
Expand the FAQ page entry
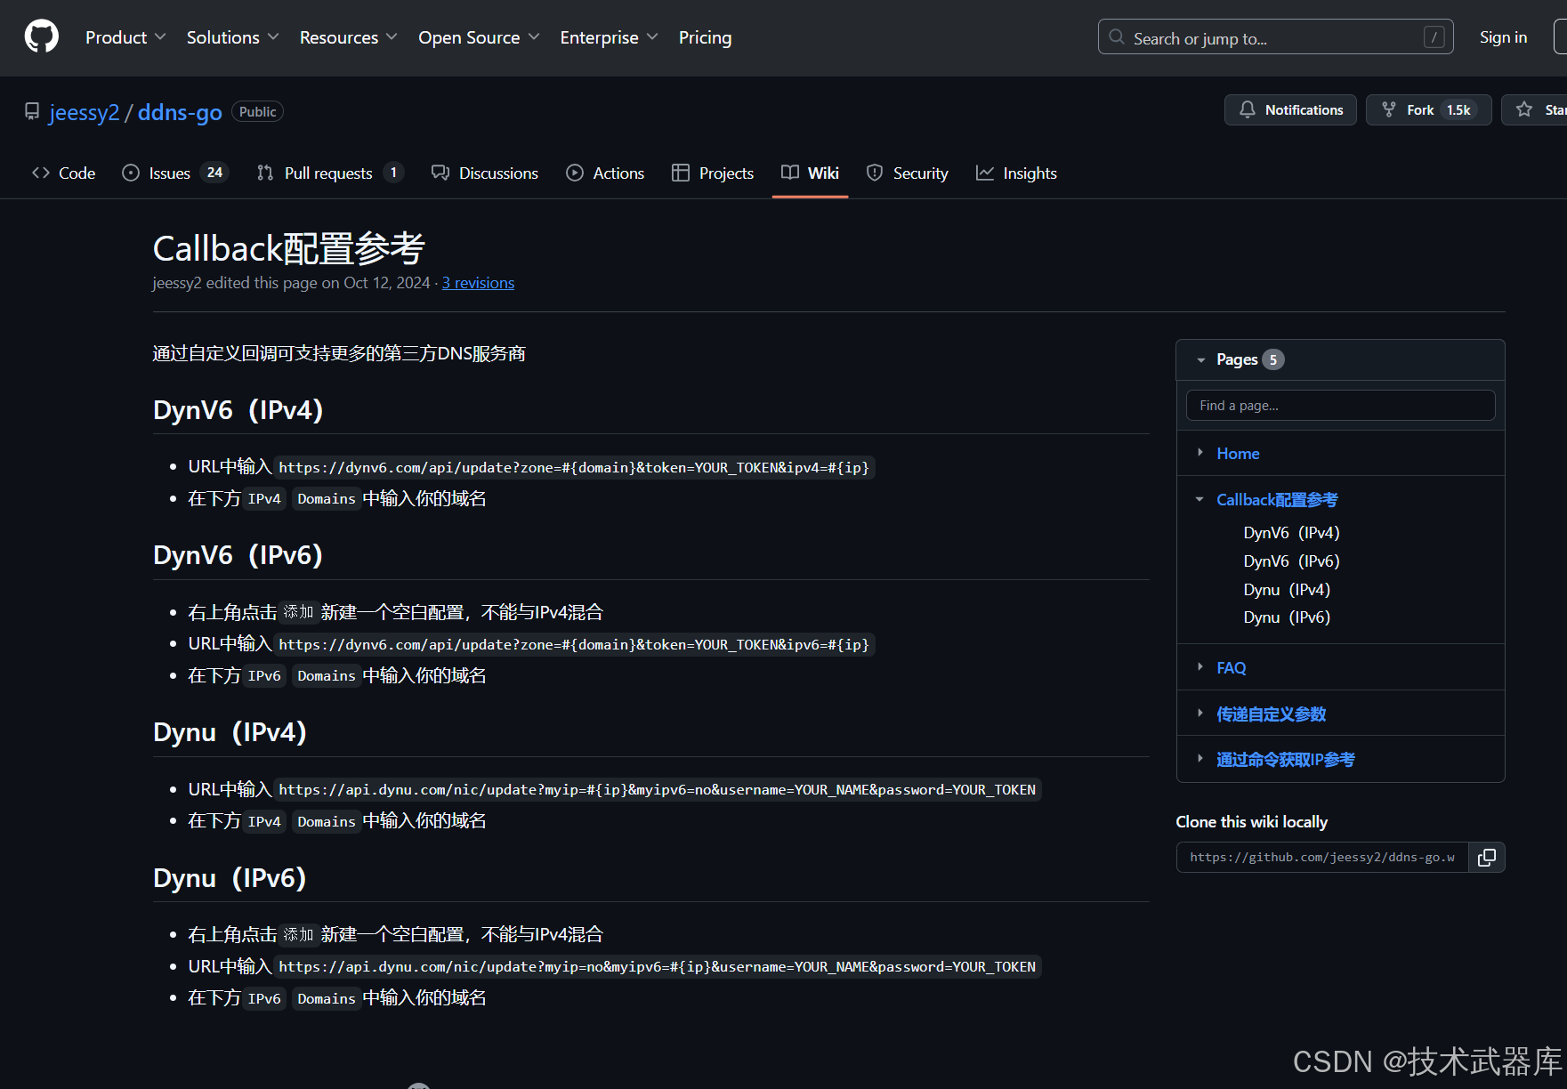(x=1199, y=667)
